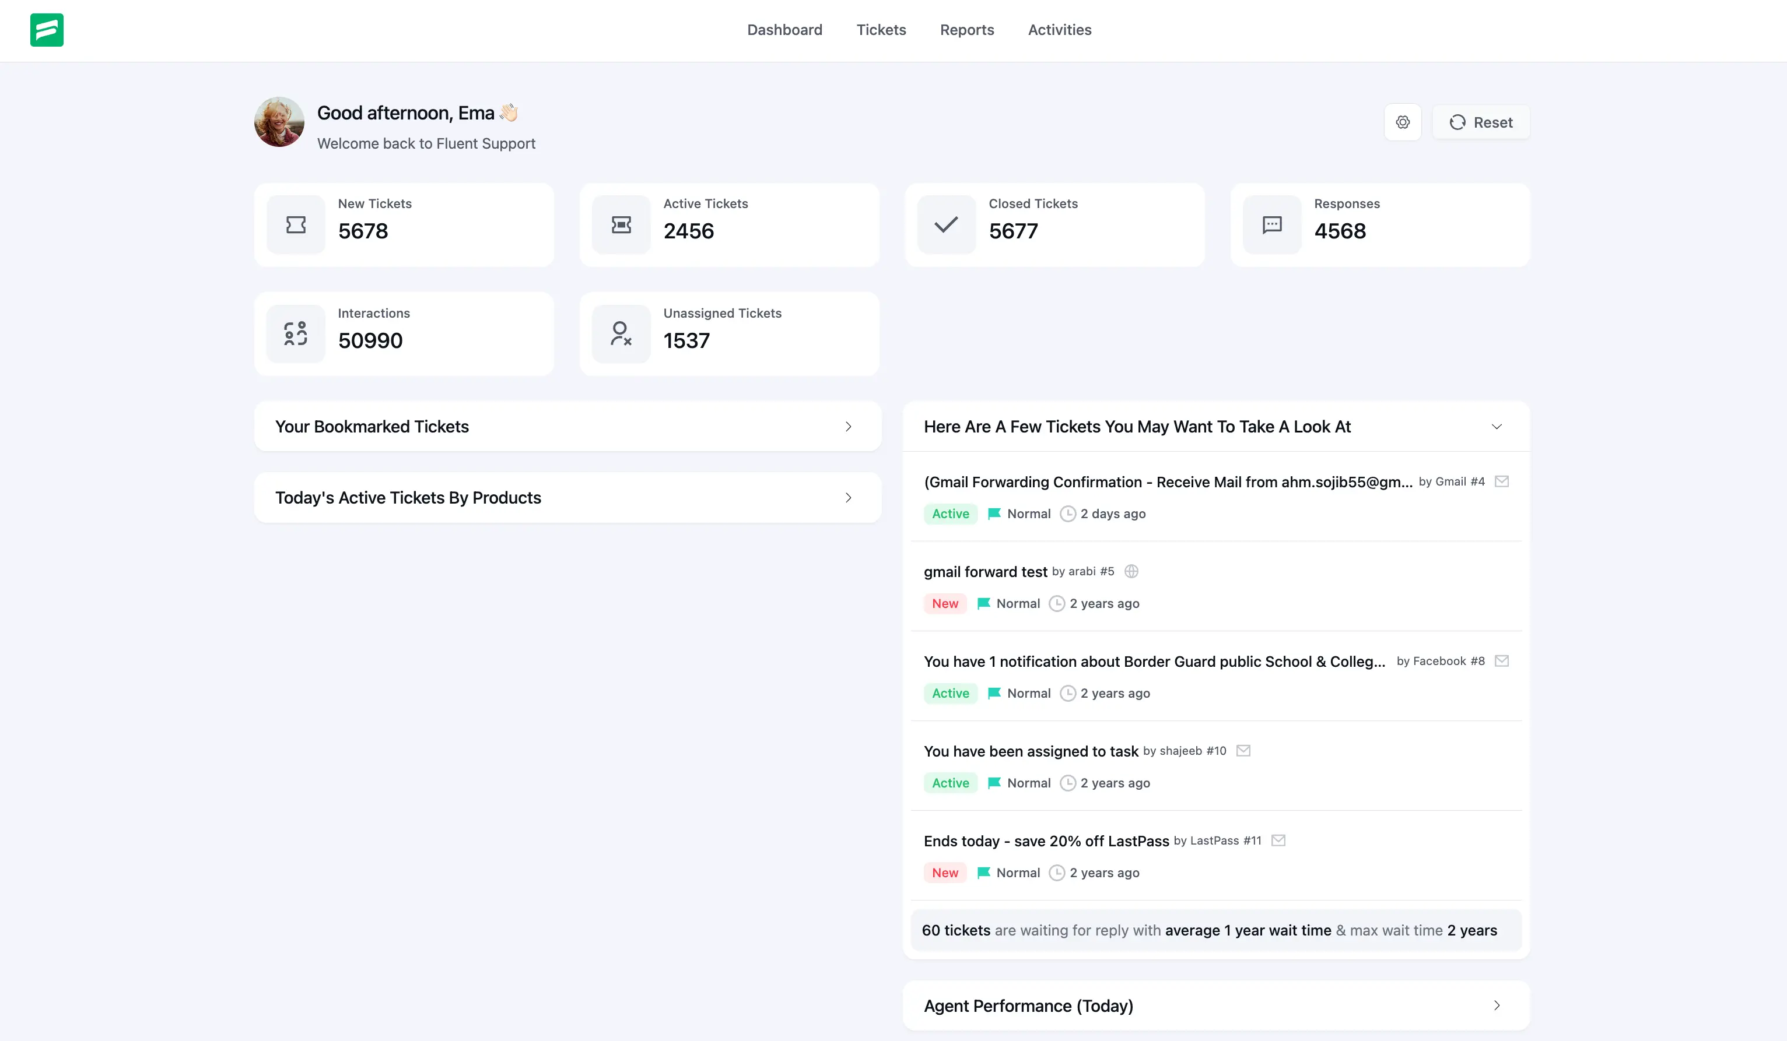Expand Today's Active Tickets By Products
The width and height of the screenshot is (1787, 1041).
[x=848, y=497]
